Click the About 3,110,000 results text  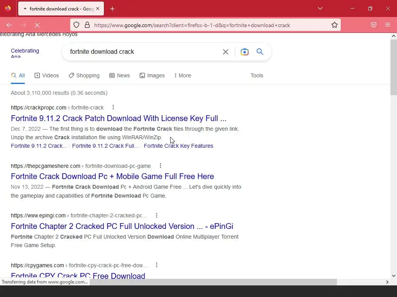tap(59, 93)
